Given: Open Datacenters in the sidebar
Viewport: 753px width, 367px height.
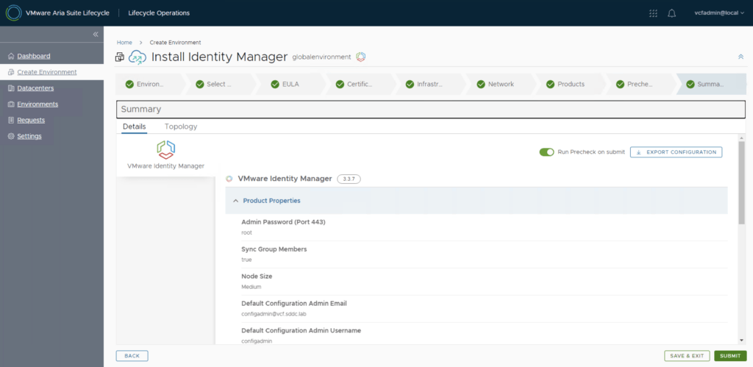Looking at the screenshot, I should 35,88.
